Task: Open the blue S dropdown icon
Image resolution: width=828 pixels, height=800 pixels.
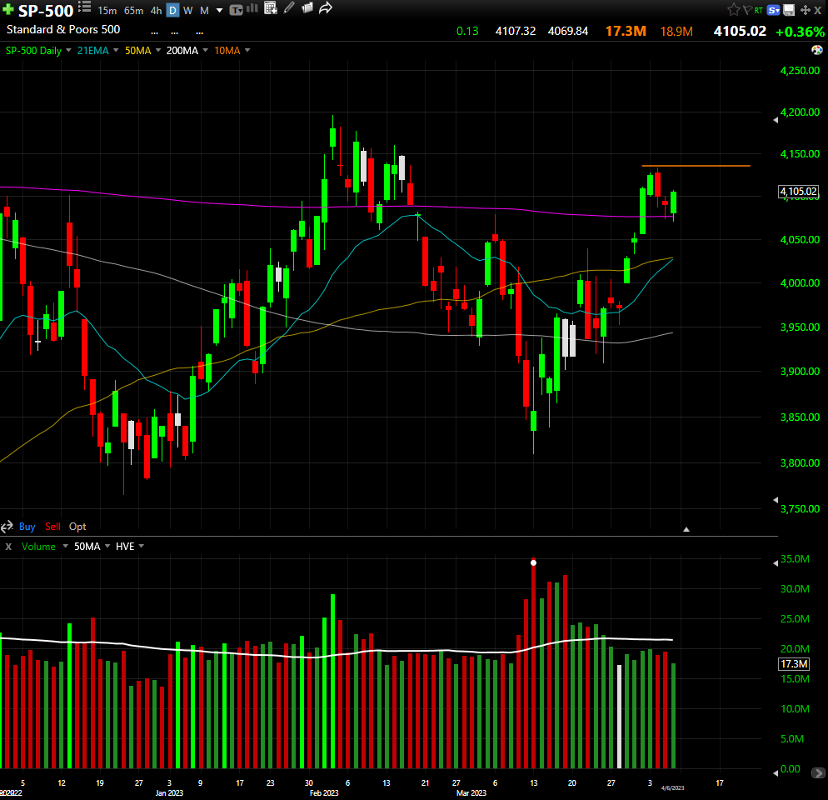Action: point(774,10)
